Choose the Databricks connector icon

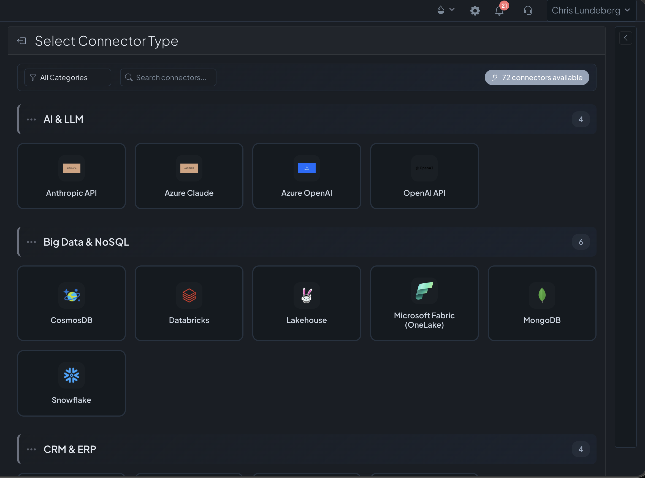click(x=189, y=295)
